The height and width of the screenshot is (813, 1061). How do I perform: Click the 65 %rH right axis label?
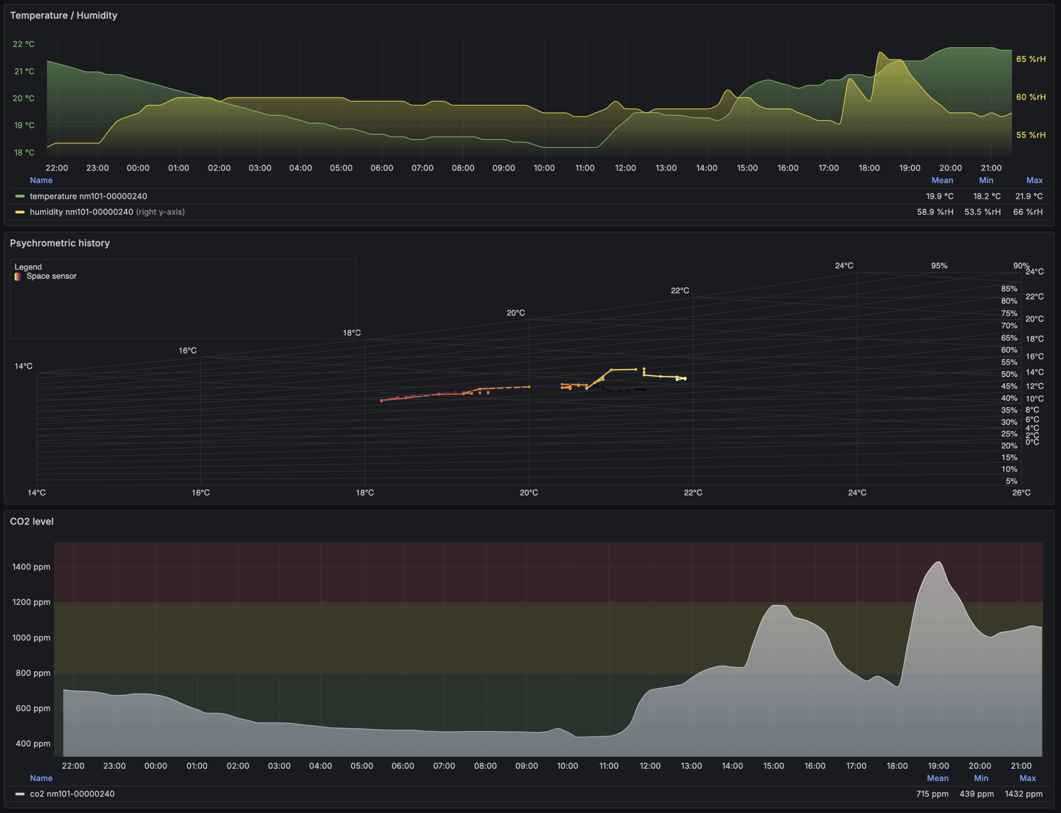1030,59
